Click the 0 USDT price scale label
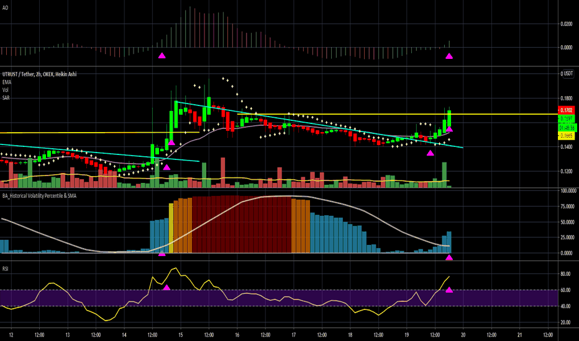This screenshot has height=341, width=579. pyautogui.click(x=567, y=74)
